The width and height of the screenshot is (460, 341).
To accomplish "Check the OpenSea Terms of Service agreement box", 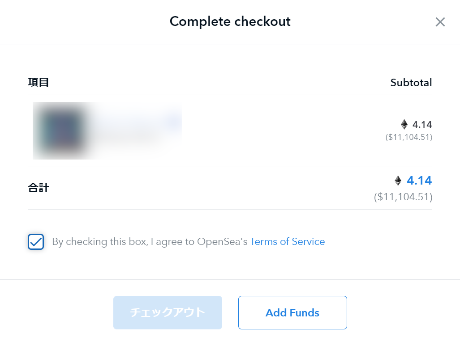I will pyautogui.click(x=36, y=241).
